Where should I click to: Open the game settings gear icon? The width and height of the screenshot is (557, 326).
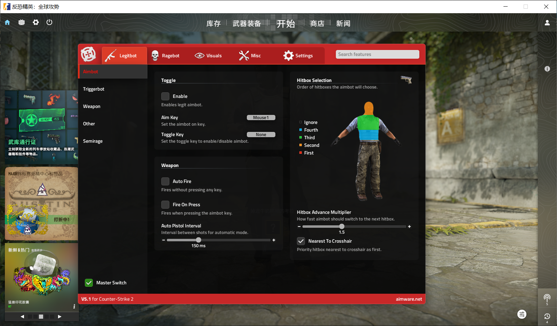[35, 22]
